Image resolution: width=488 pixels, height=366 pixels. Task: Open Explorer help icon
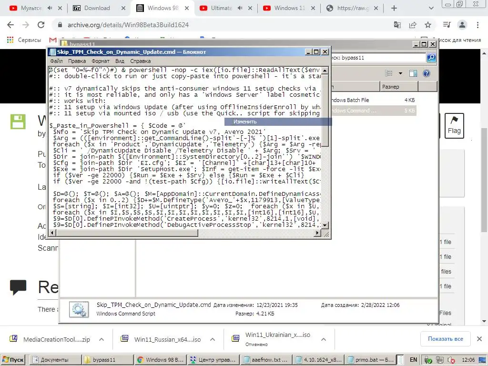[x=427, y=73]
